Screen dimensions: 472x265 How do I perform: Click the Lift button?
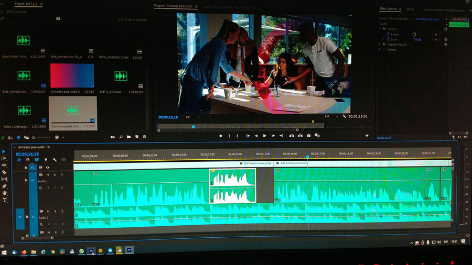point(292,136)
